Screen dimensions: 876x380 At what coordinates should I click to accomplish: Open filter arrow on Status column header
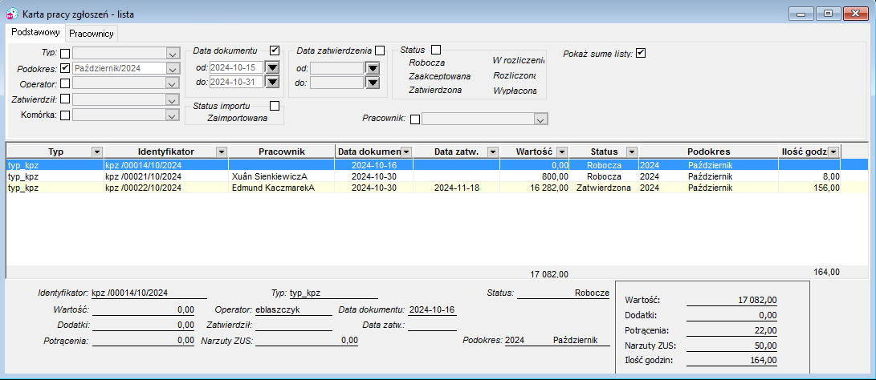click(x=631, y=152)
